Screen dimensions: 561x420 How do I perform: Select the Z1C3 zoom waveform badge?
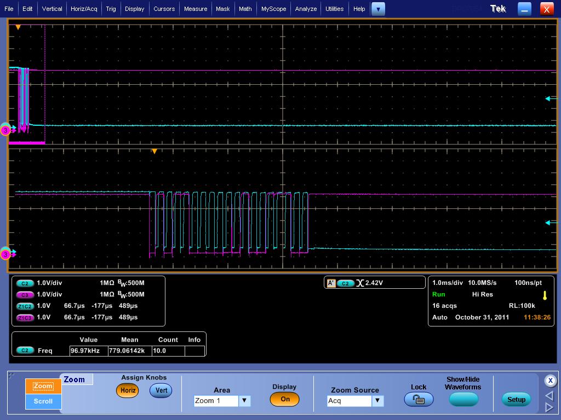(25, 318)
